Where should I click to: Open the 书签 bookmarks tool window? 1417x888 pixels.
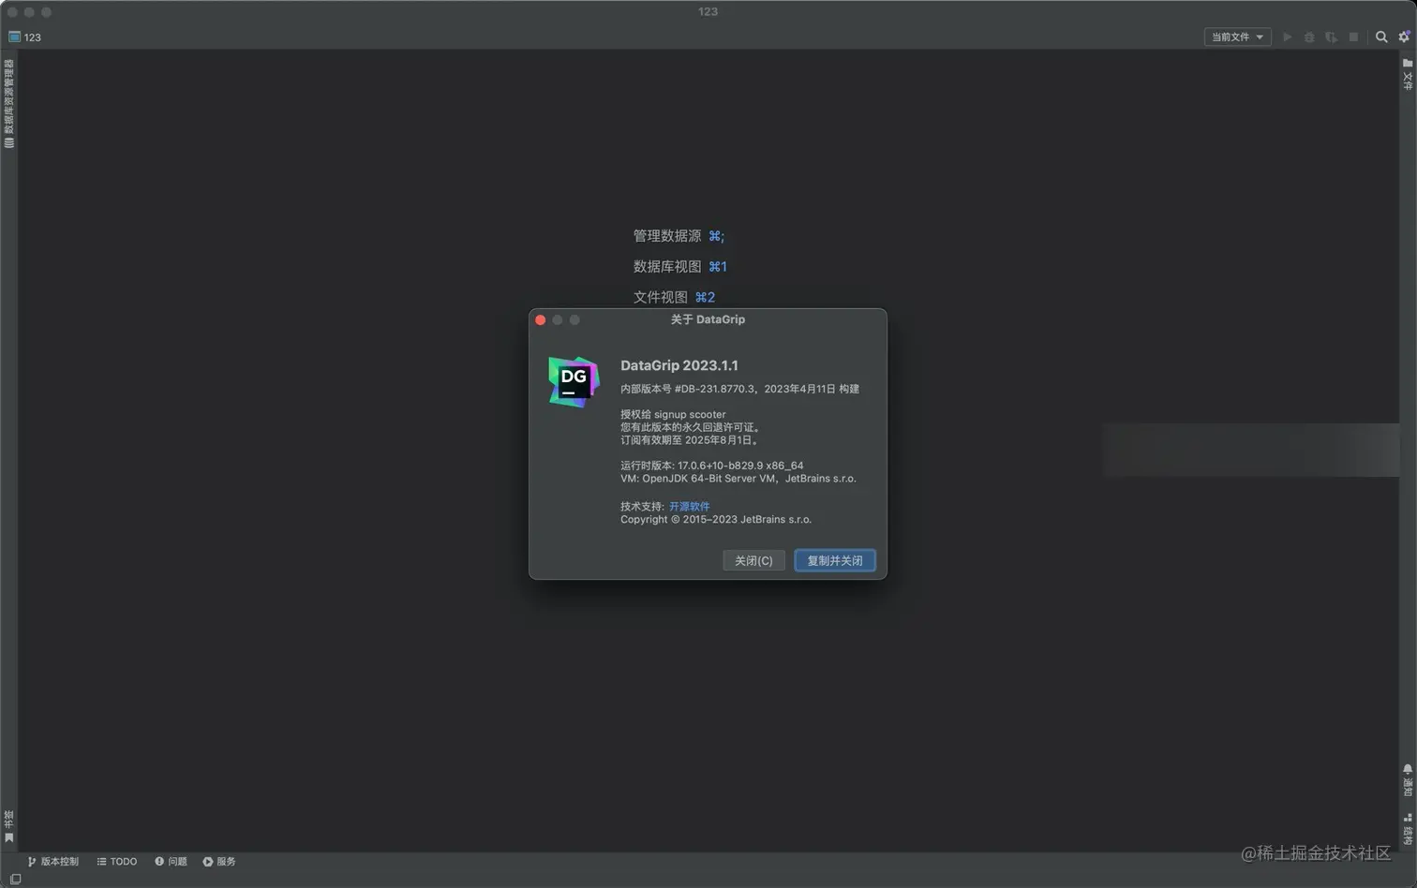(8, 826)
